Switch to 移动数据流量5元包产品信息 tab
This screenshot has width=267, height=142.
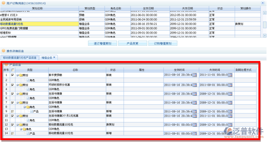coord(20,58)
